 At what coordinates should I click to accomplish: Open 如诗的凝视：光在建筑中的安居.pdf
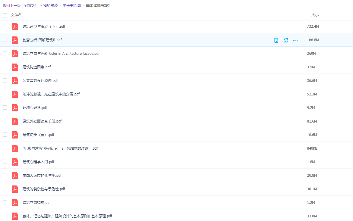pyautogui.click(x=51, y=94)
